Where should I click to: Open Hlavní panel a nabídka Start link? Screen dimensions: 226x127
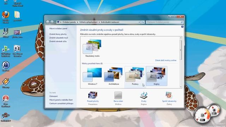pyautogui.click(x=61, y=100)
